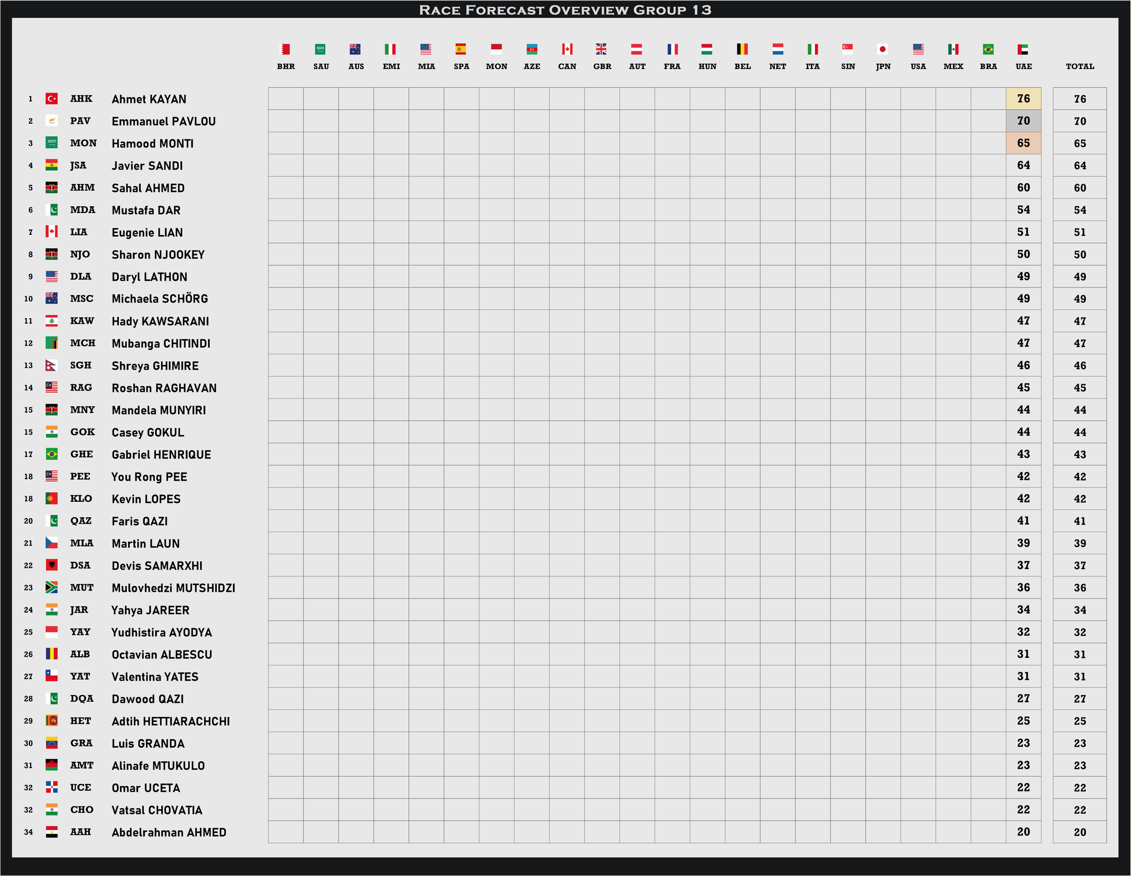Click Shreya GHIMIRE's Nepal flag icon
This screenshot has width=1131, height=876.
coord(51,365)
